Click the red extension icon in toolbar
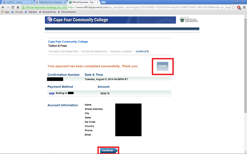Screen dimensions: 247x154 [239, 7]
